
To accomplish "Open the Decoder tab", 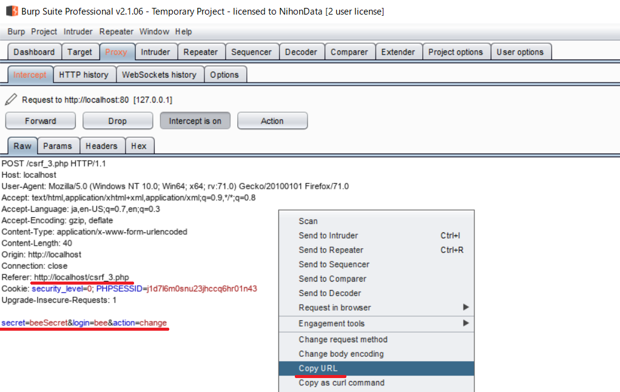I will (302, 52).
